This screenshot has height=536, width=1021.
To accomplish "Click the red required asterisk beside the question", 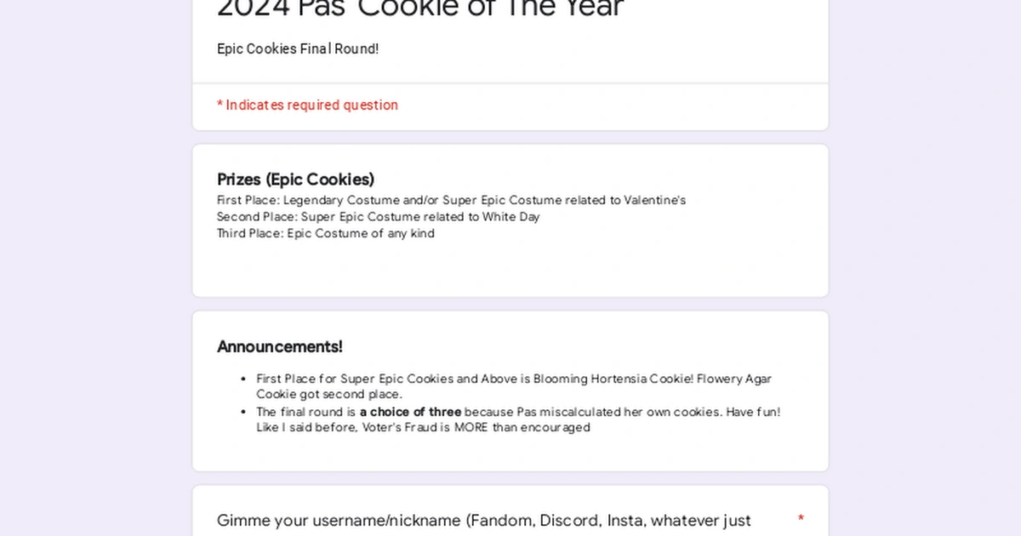I will (801, 518).
